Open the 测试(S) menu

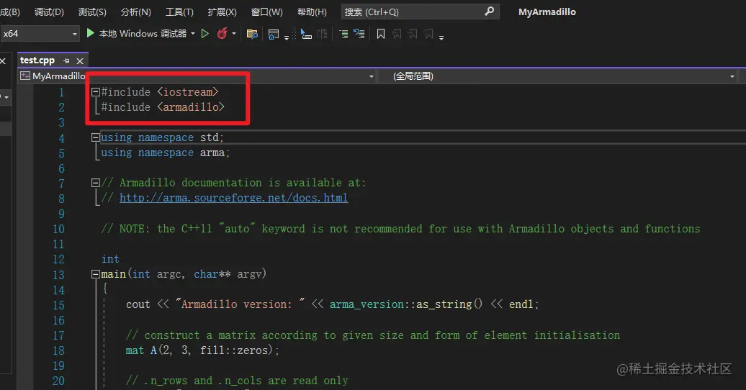(x=92, y=12)
